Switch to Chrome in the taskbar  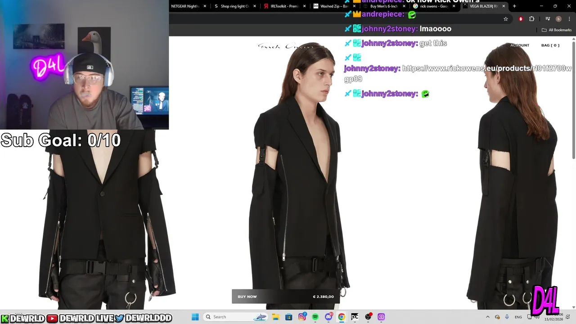342,317
